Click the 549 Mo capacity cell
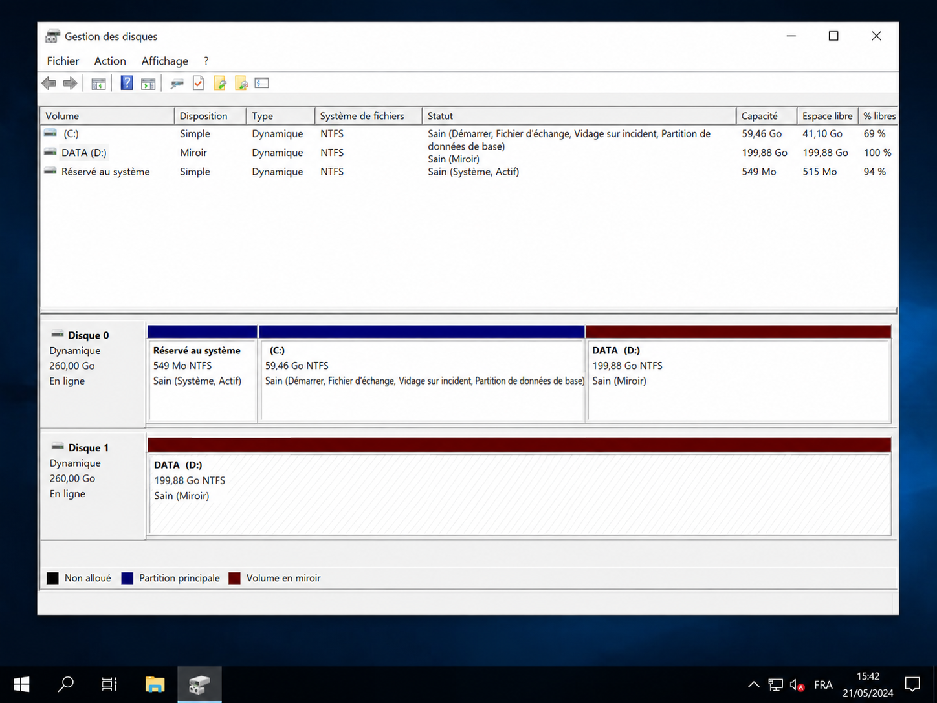Image resolution: width=937 pixels, height=703 pixels. tap(759, 172)
